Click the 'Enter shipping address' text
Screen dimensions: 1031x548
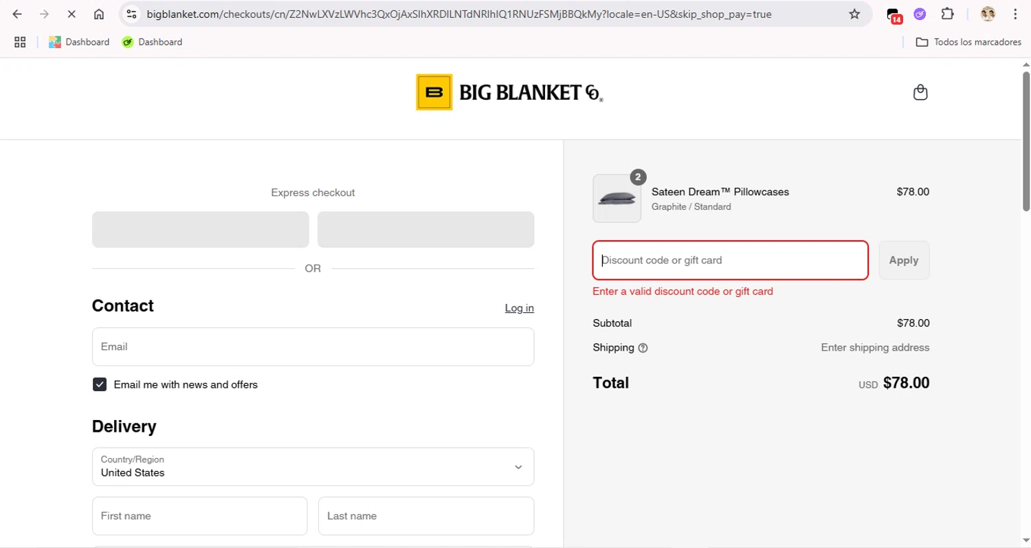875,348
